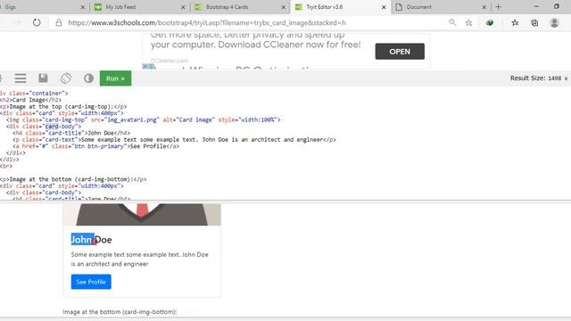Click the OPEN button in the ad
Image resolution: width=571 pixels, height=321 pixels.
pos(400,52)
